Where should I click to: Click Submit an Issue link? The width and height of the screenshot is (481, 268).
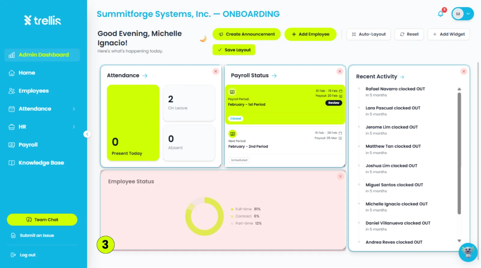(x=33, y=236)
